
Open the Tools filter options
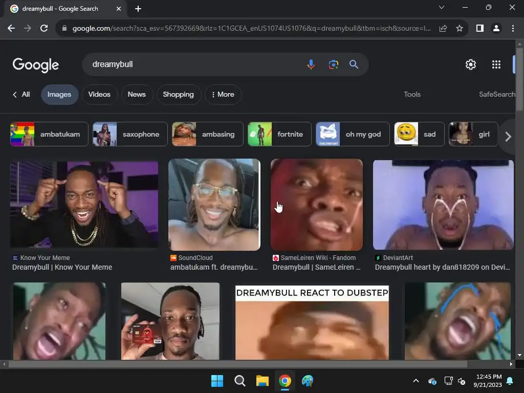(412, 95)
